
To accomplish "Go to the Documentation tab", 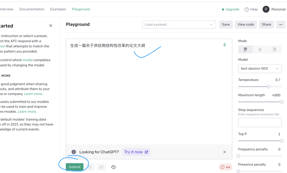I will (32, 9).
